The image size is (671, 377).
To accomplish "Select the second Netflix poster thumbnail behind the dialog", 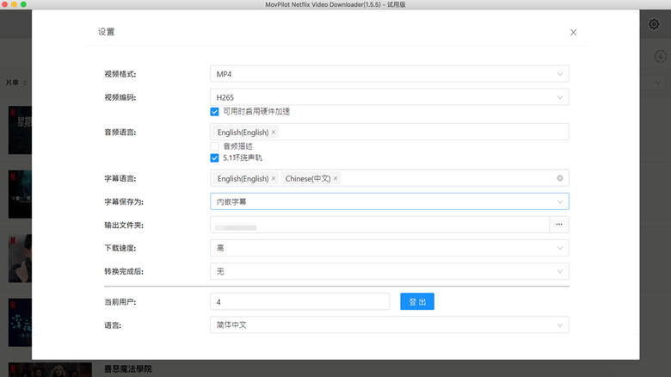I will [x=20, y=194].
